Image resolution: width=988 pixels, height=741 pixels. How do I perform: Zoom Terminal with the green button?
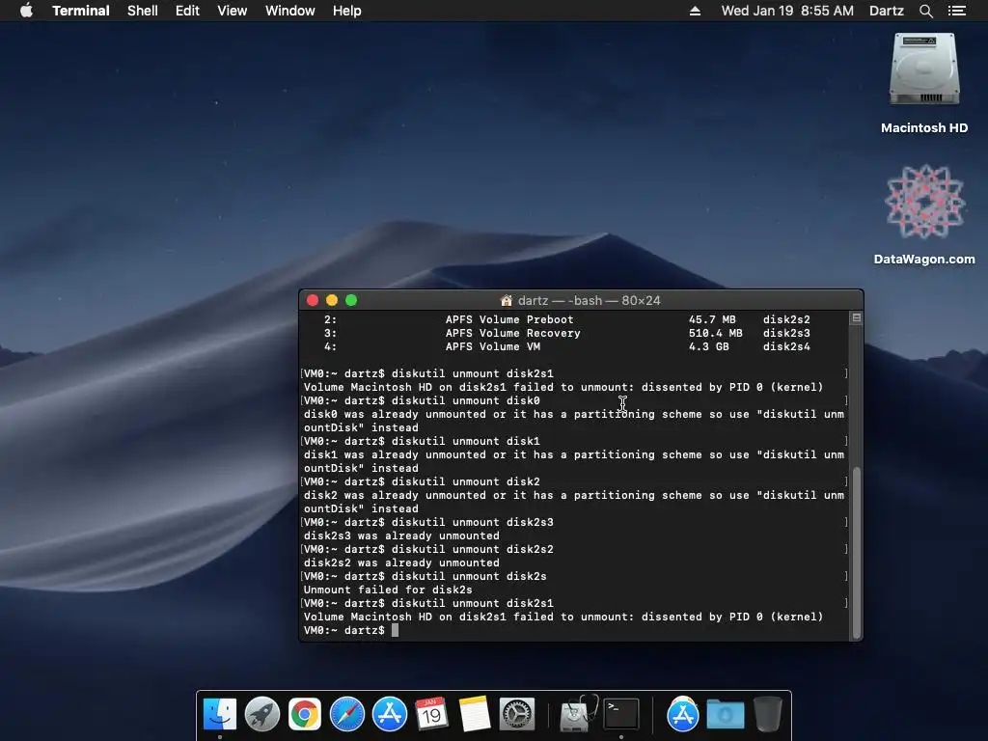pyautogui.click(x=351, y=301)
